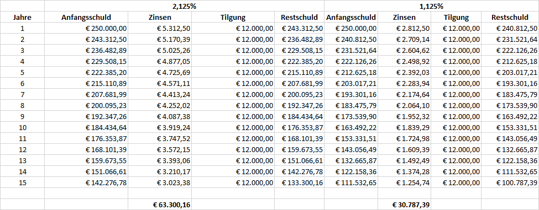Viewport: 539px width, 210px height.
Task: Click the final Restschuld cell € 100.787,39
Action: pos(510,183)
